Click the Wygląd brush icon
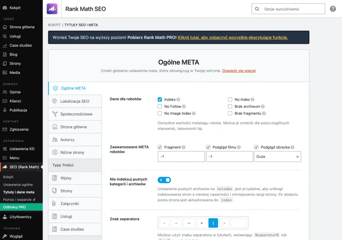 coord(5,236)
